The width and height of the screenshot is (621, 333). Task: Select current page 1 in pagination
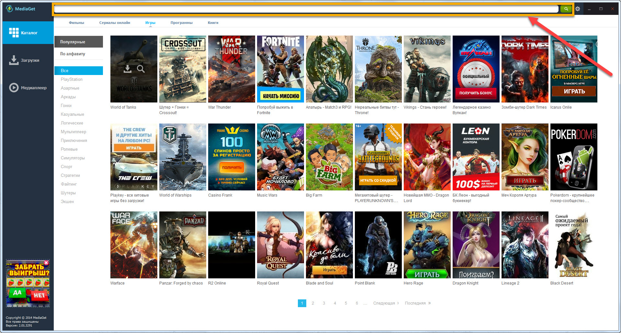(x=302, y=303)
